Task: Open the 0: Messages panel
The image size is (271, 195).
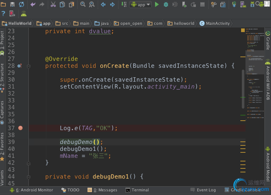Action: pos(102,190)
